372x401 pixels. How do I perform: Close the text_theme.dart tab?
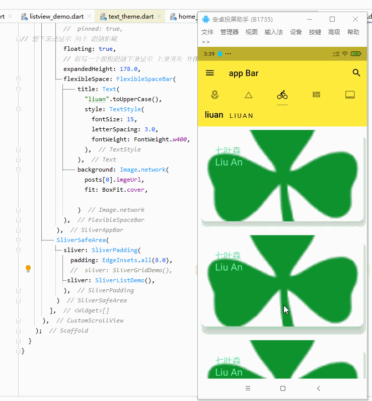tap(159, 17)
